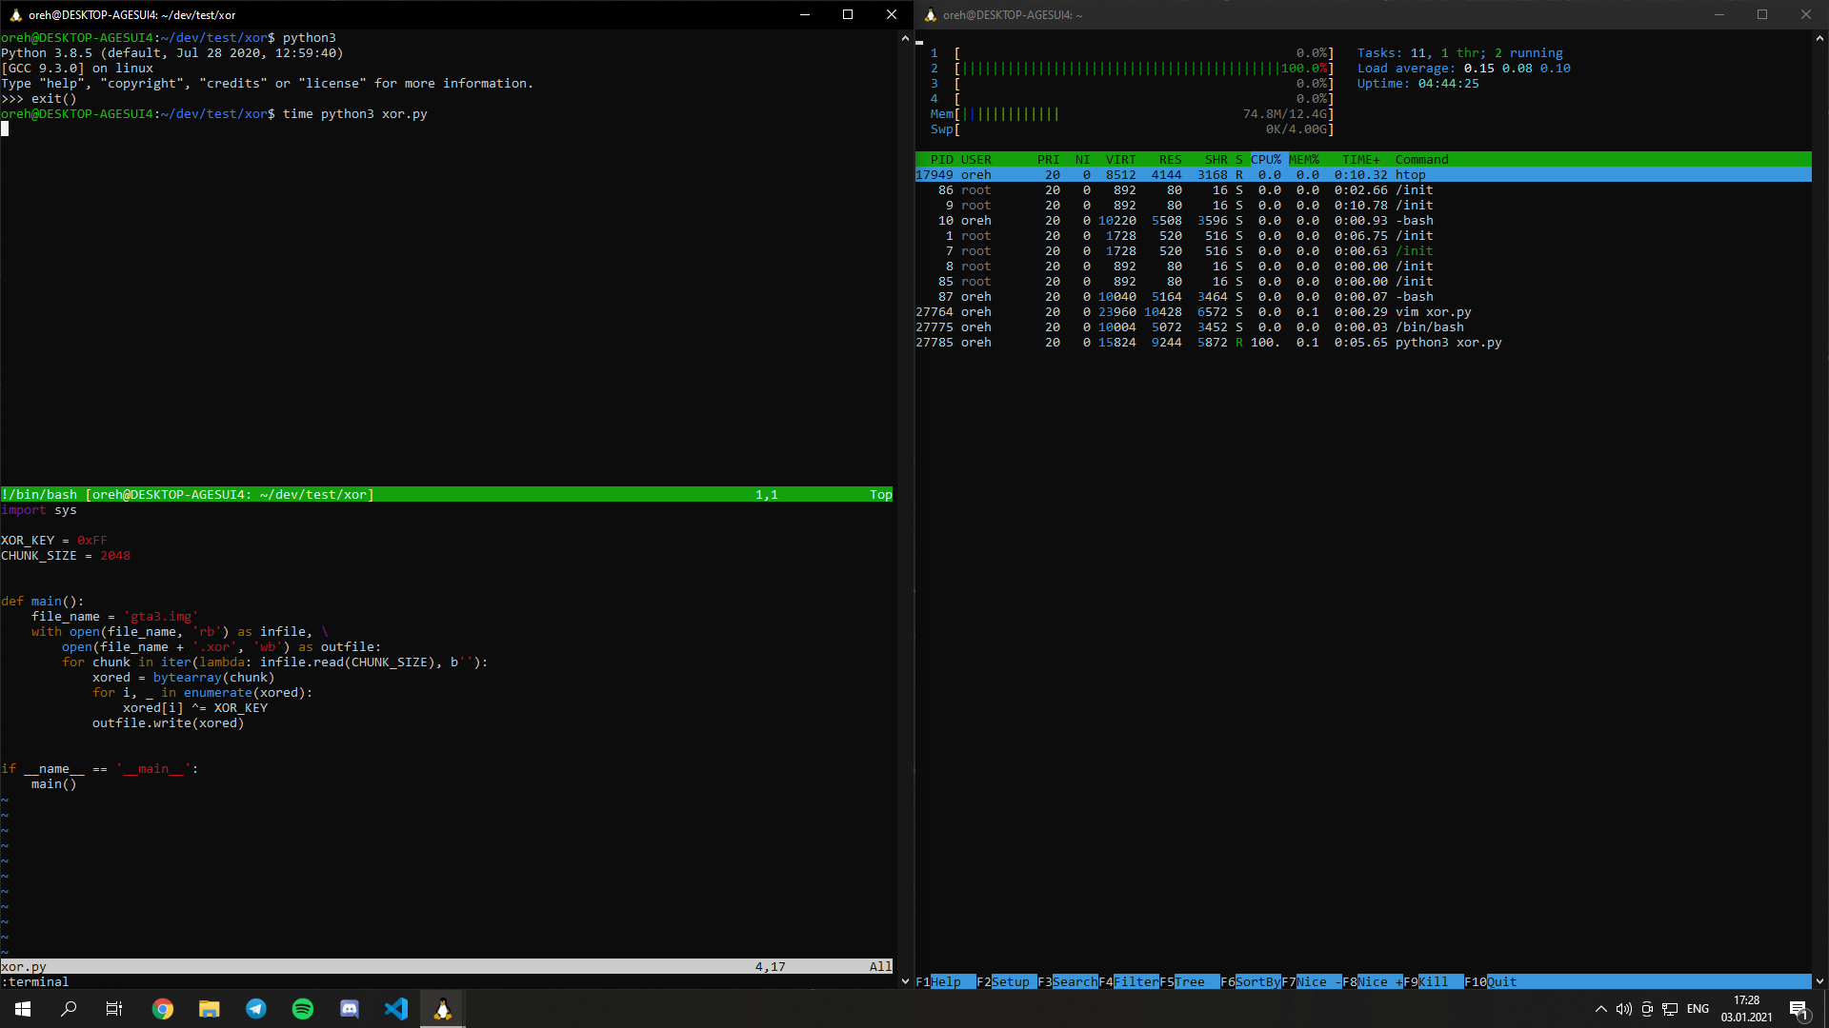Open Discord from the taskbar
1829x1028 pixels.
click(x=350, y=1009)
